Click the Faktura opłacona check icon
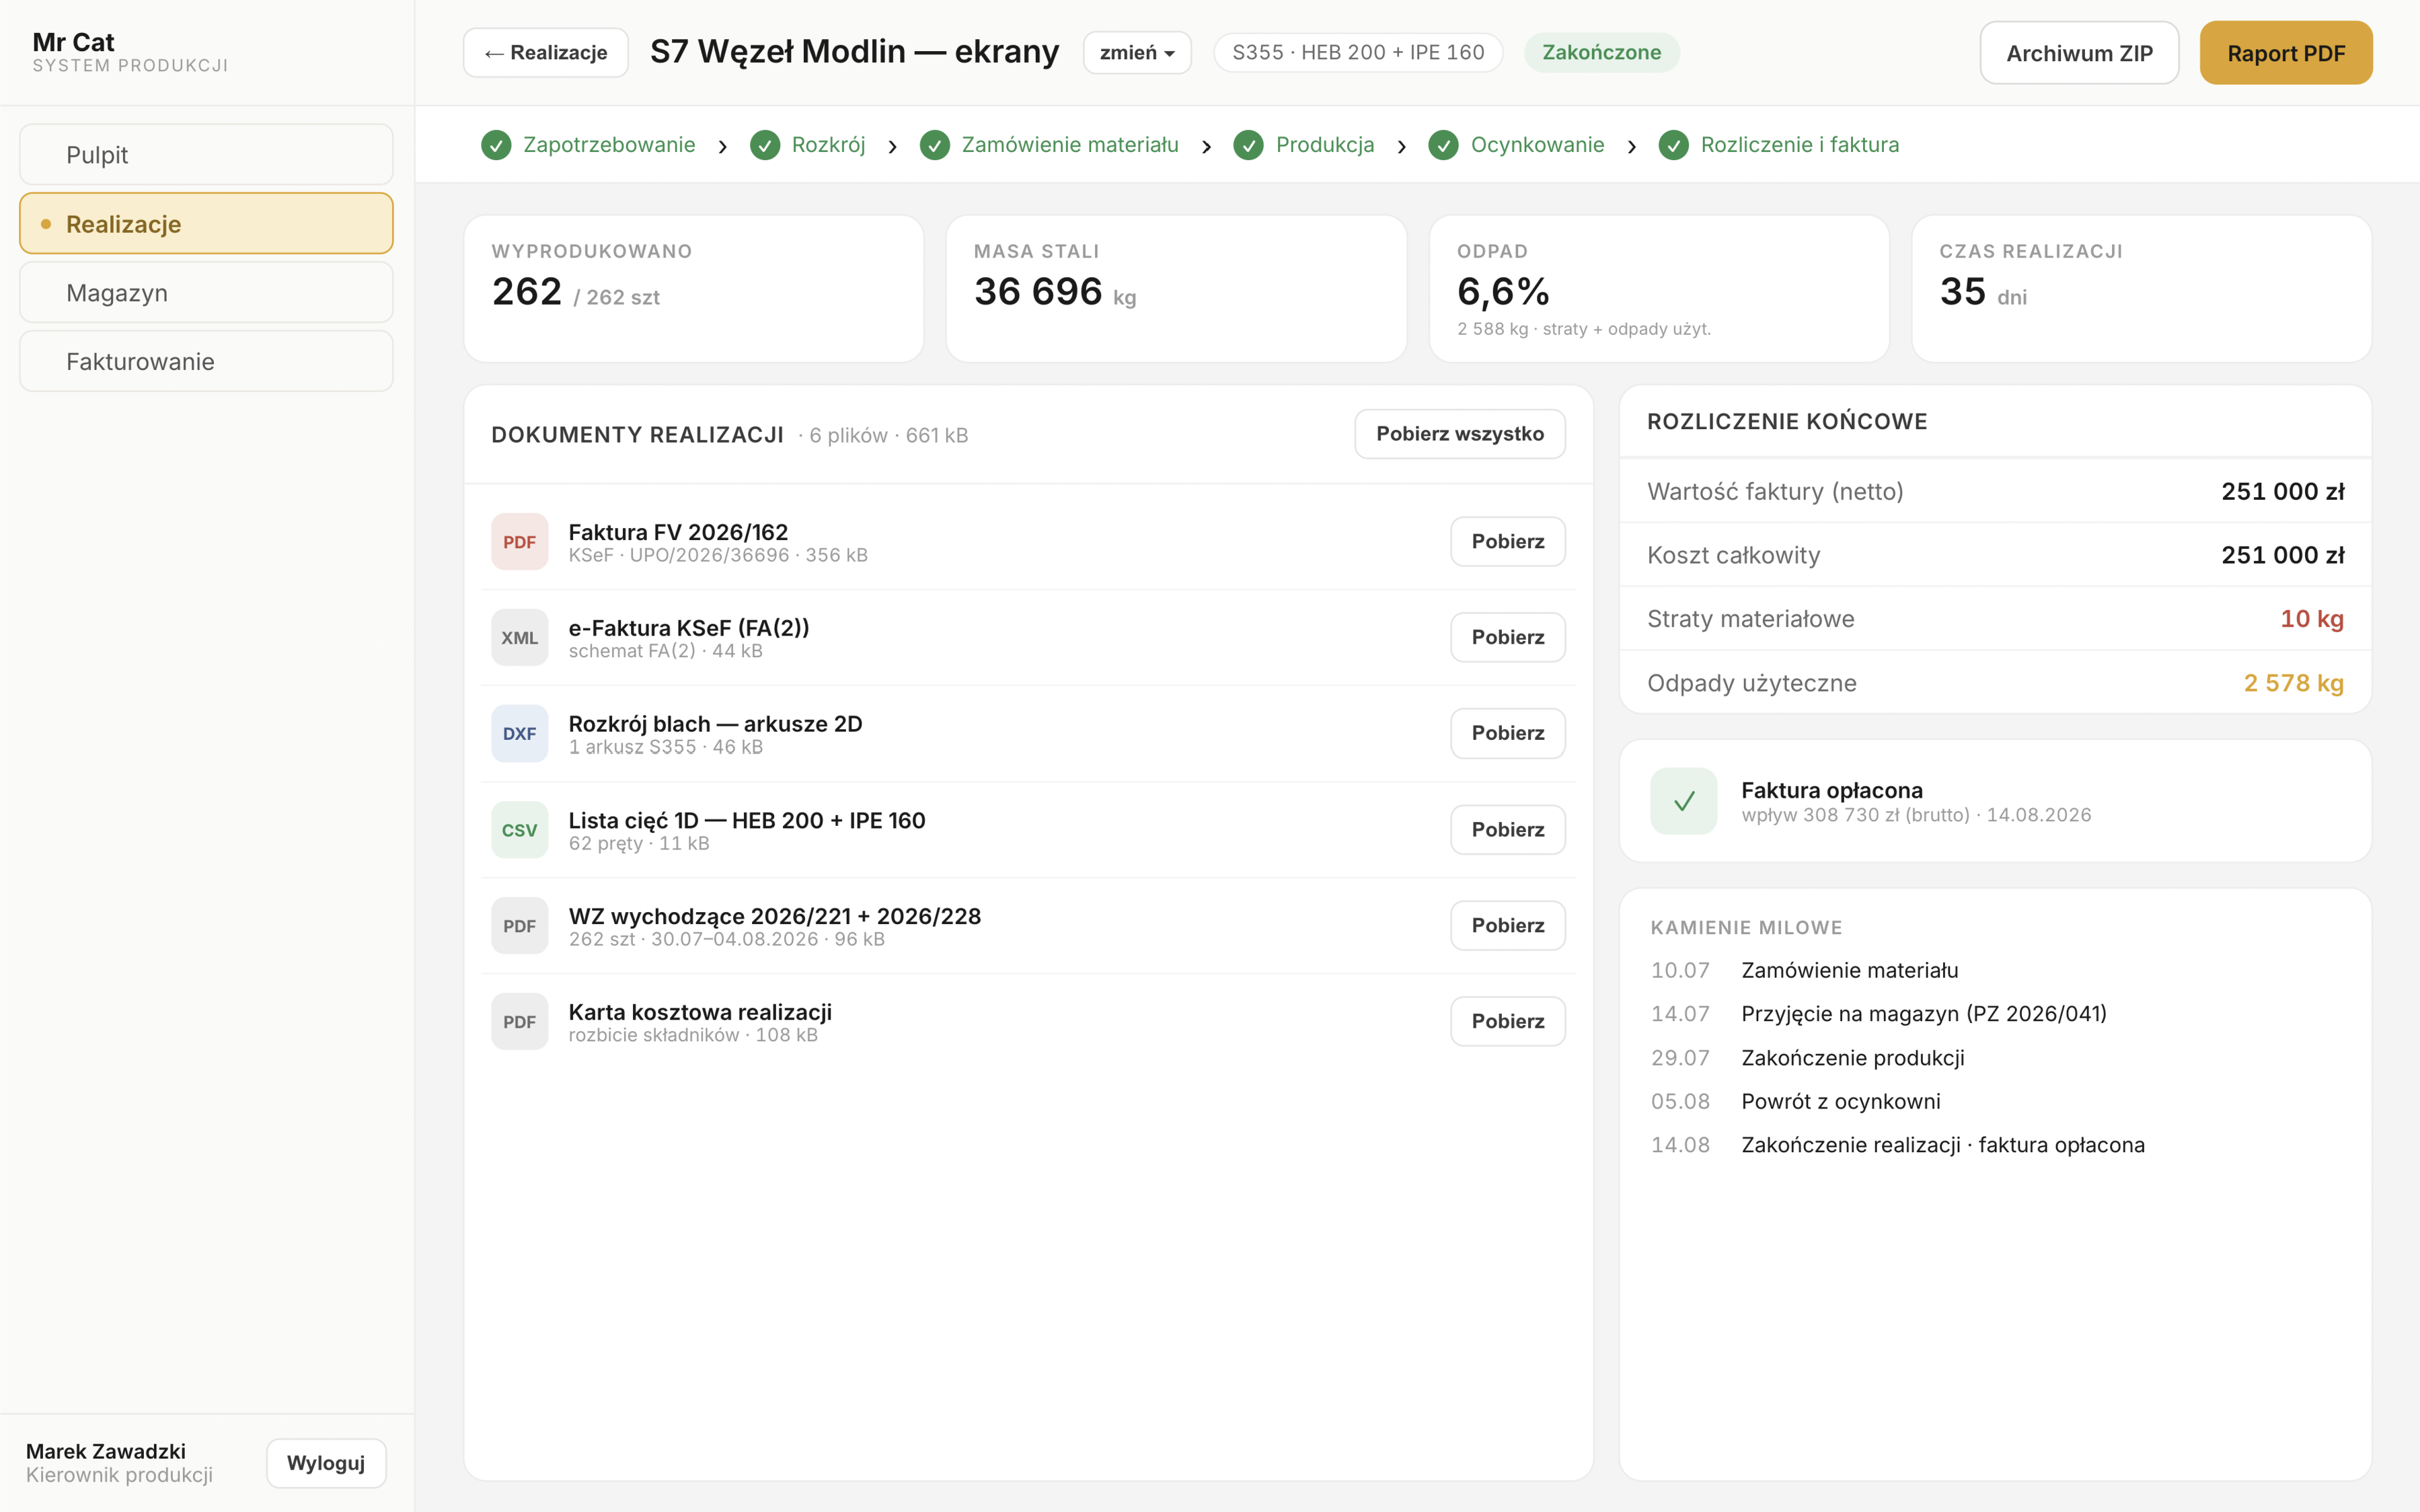This screenshot has width=2420, height=1512. [x=1684, y=801]
